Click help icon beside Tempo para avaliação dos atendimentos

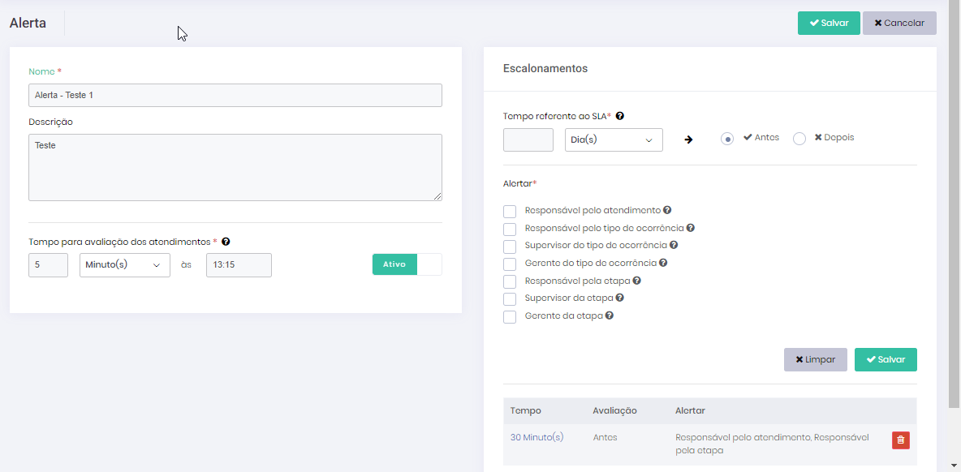[x=226, y=242]
